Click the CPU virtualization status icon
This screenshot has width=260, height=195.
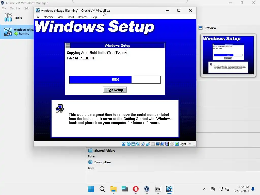pyautogui.click(x=167, y=144)
